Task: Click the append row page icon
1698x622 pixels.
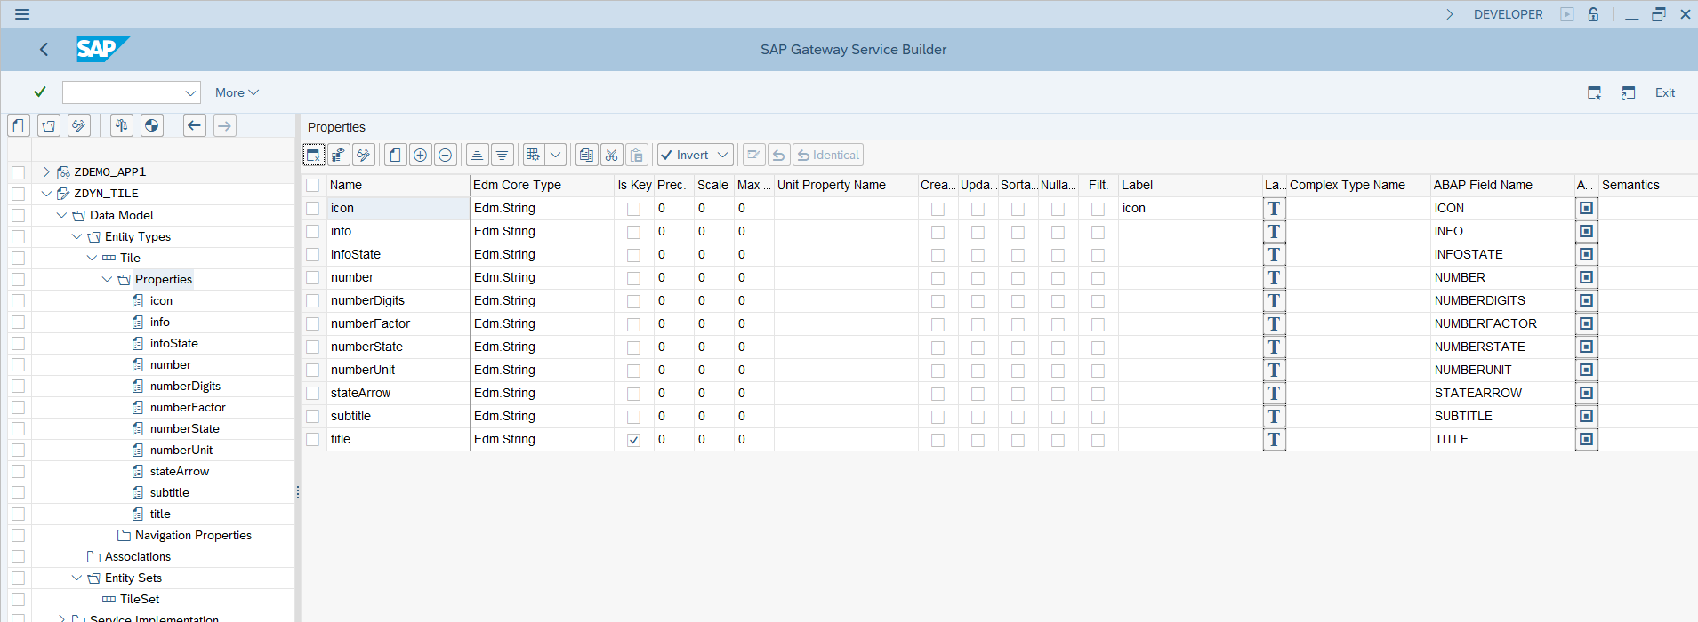Action: 395,155
